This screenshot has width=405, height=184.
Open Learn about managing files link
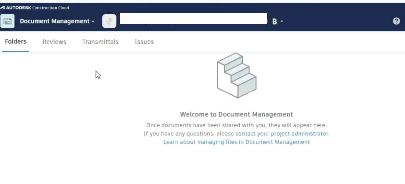pos(236,142)
